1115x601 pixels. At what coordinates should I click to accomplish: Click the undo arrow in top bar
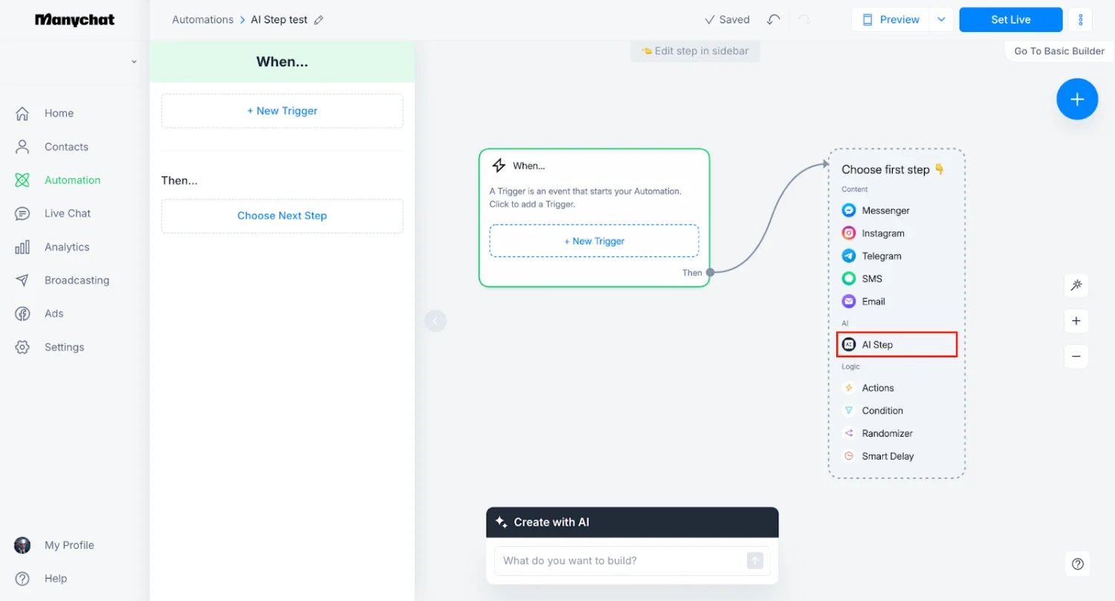pos(773,20)
